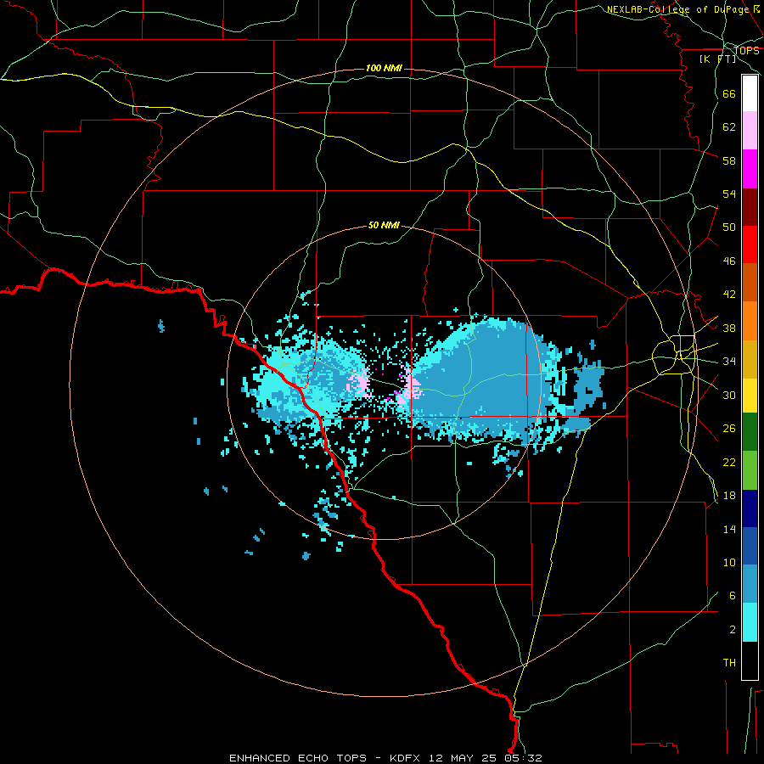Click the medium blue 18 kft legend swatch
The width and height of the screenshot is (764, 764).
(750, 546)
